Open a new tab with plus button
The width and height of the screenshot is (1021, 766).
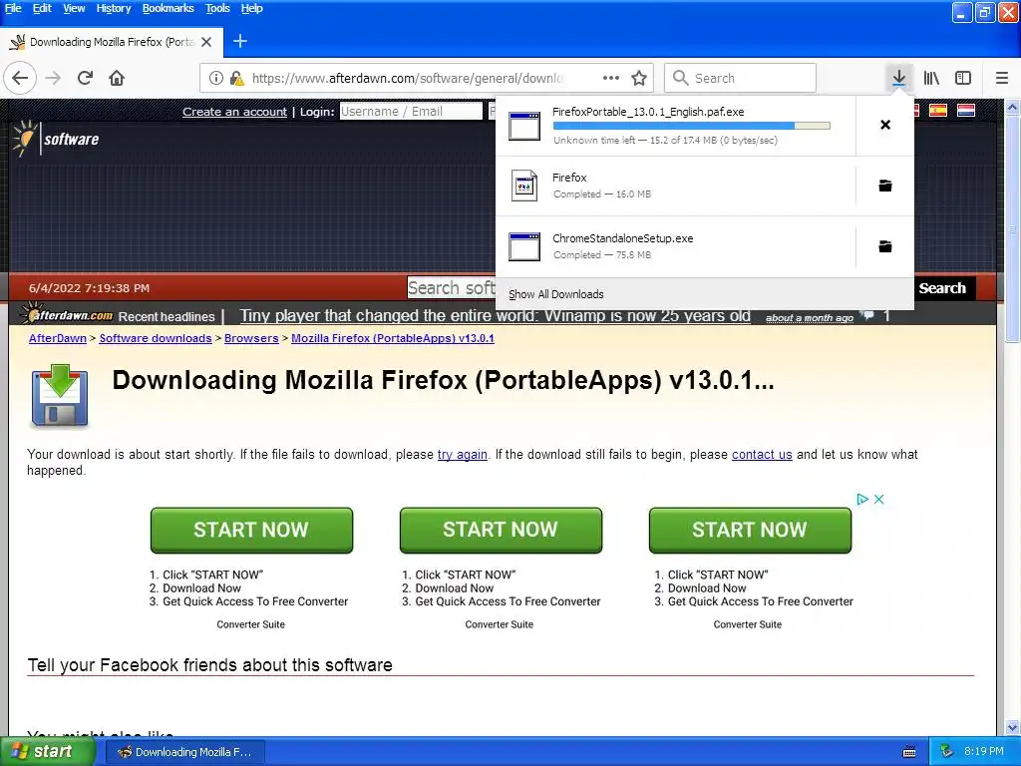(x=240, y=41)
